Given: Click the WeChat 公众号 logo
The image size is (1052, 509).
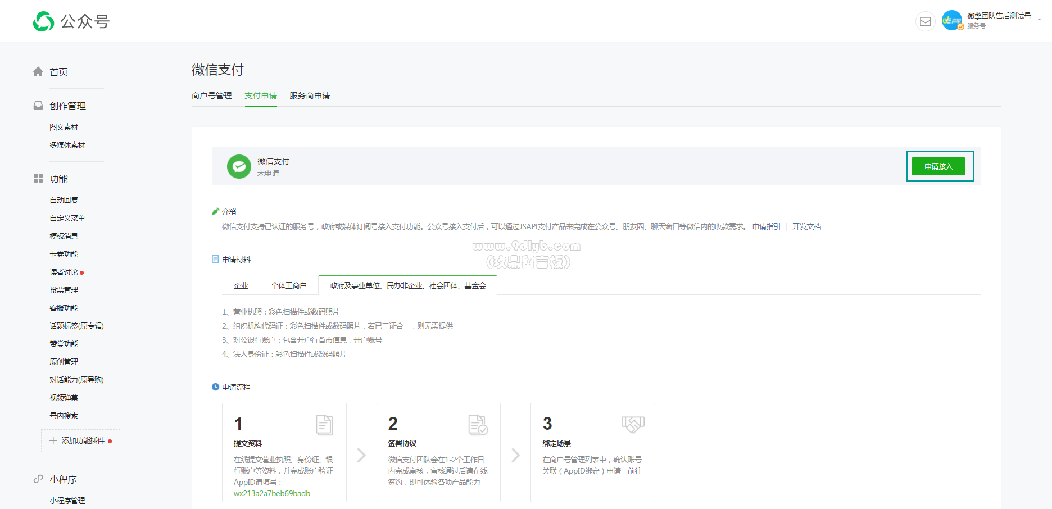Looking at the screenshot, I should (x=44, y=21).
